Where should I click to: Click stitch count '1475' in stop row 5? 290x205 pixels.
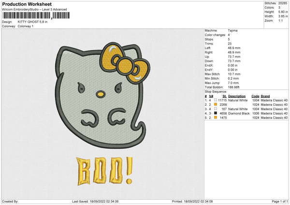(223, 118)
